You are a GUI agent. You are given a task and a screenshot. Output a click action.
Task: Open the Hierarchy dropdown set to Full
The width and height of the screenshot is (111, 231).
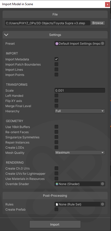80,111
